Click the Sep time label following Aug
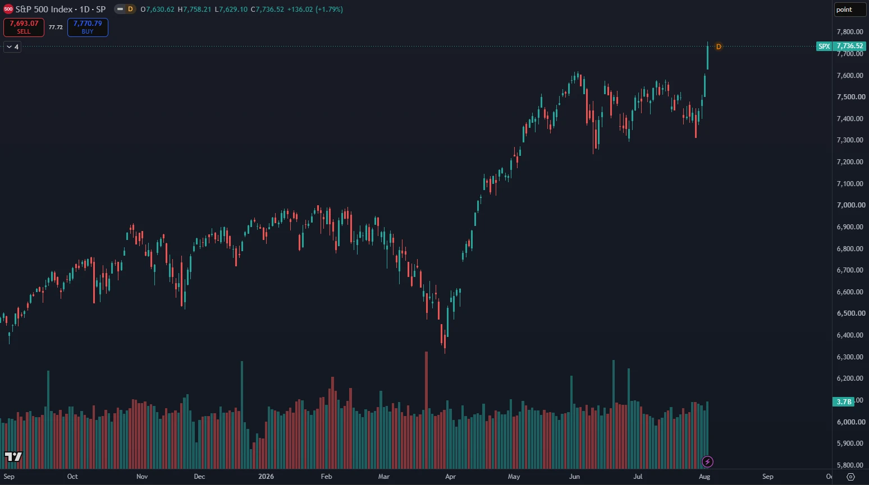Screen dimensions: 869x485 768,477
